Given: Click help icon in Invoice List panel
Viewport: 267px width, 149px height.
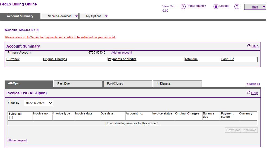Looking at the screenshot, I should pyautogui.click(x=249, y=93).
